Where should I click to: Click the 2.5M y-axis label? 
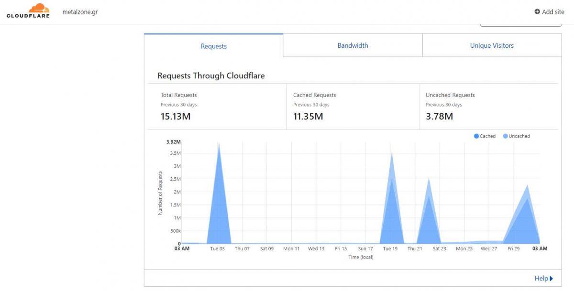pyautogui.click(x=176, y=179)
